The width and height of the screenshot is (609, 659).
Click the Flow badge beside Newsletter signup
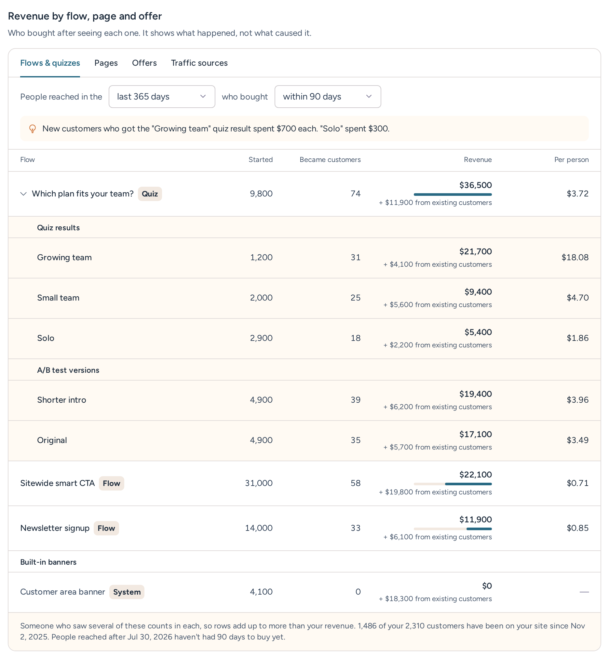106,528
